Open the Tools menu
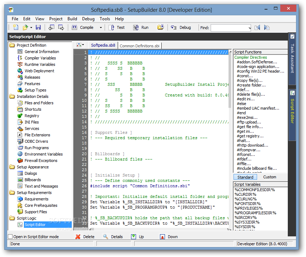 (x=105, y=19)
